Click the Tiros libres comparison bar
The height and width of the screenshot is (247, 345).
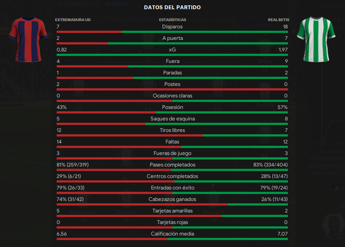[172, 135]
